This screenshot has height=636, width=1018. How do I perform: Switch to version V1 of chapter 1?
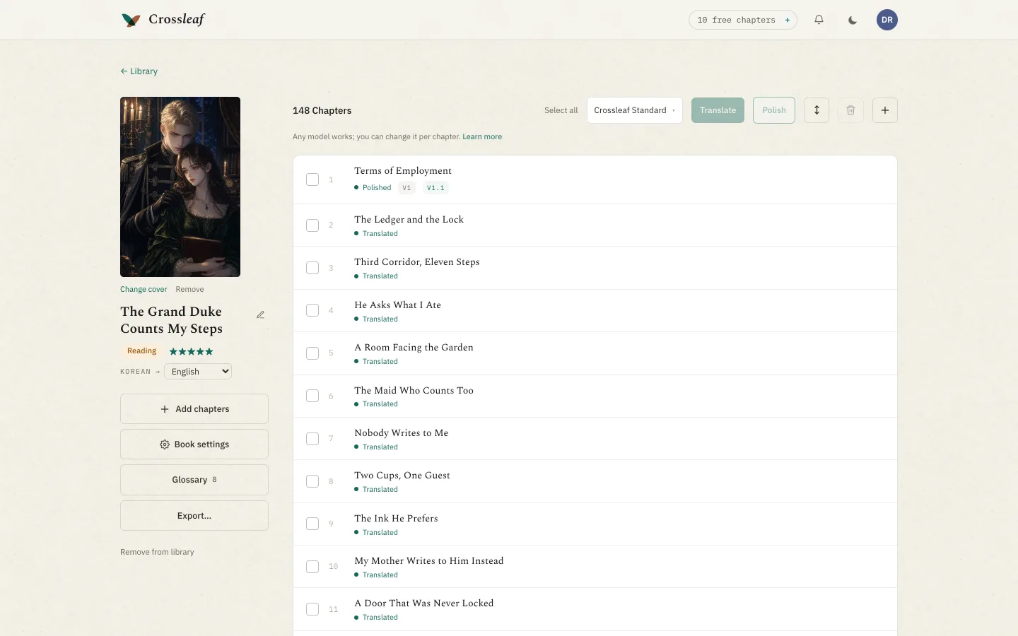coord(406,188)
